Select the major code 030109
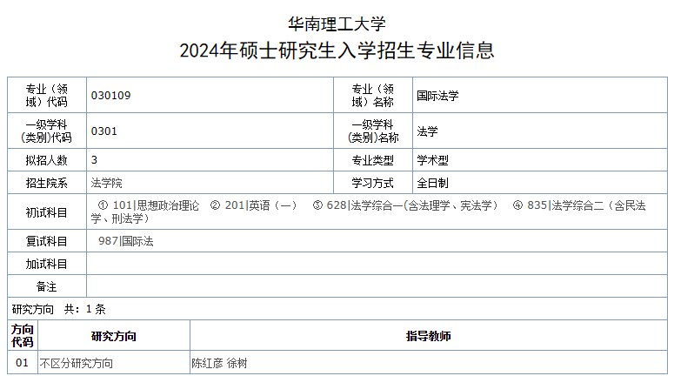Viewport: 674px width, 376px height. coord(111,96)
